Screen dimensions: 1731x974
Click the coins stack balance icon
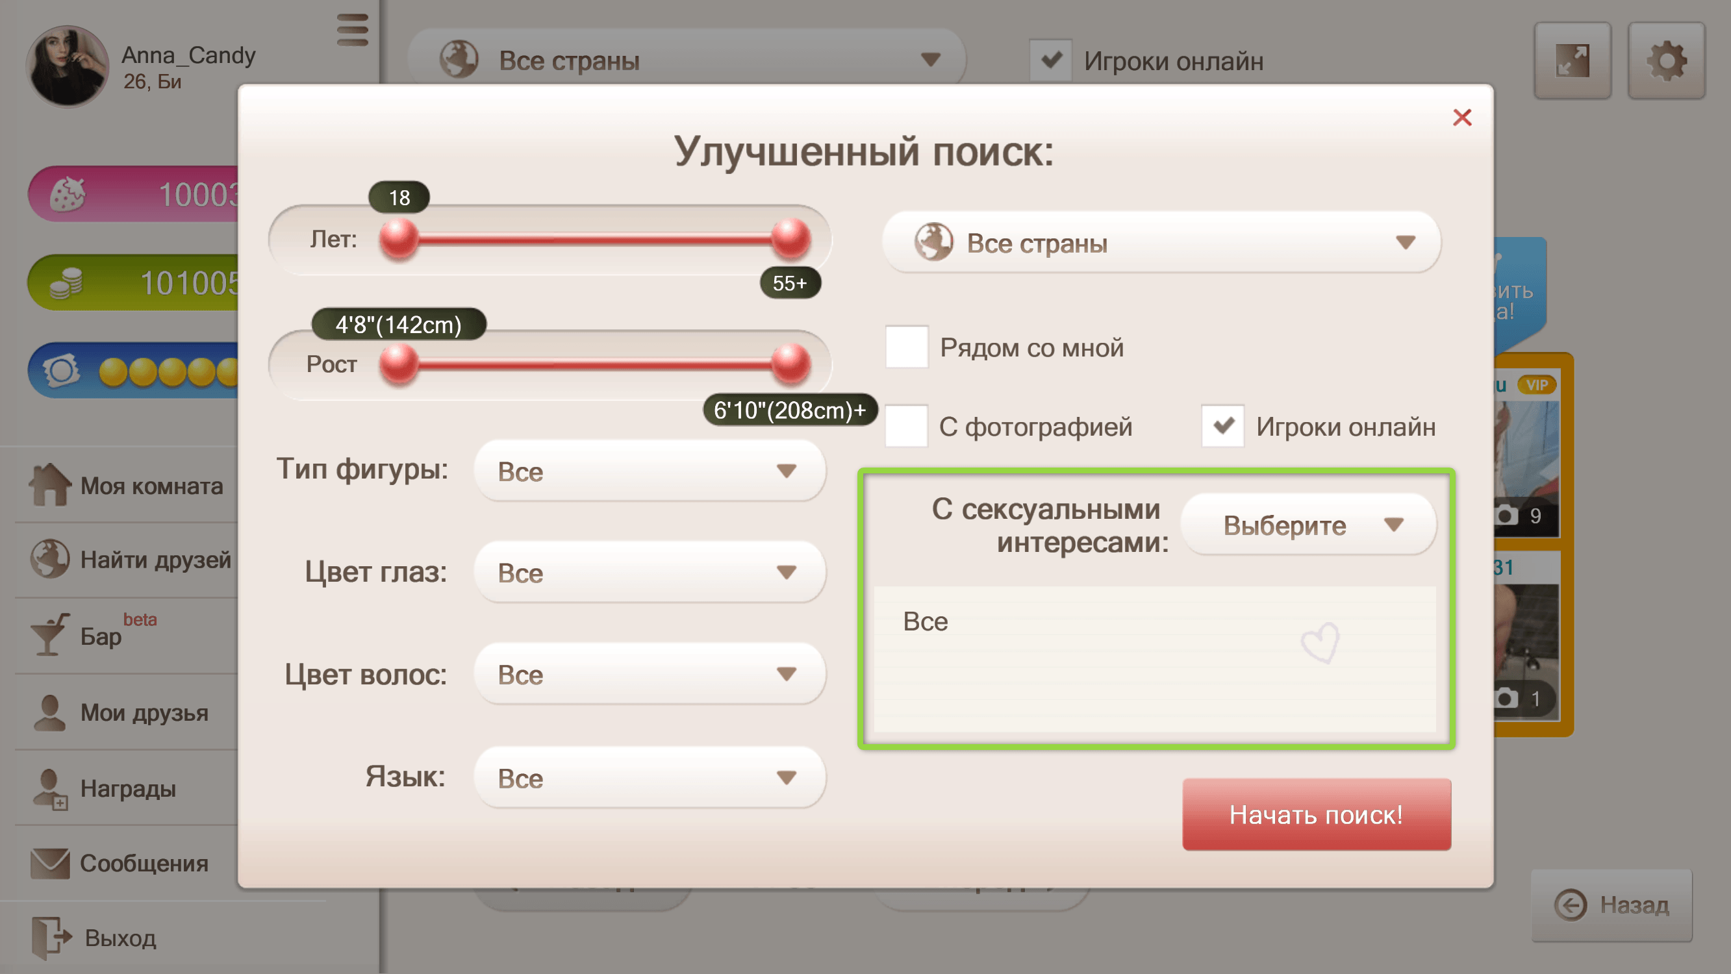click(x=66, y=282)
